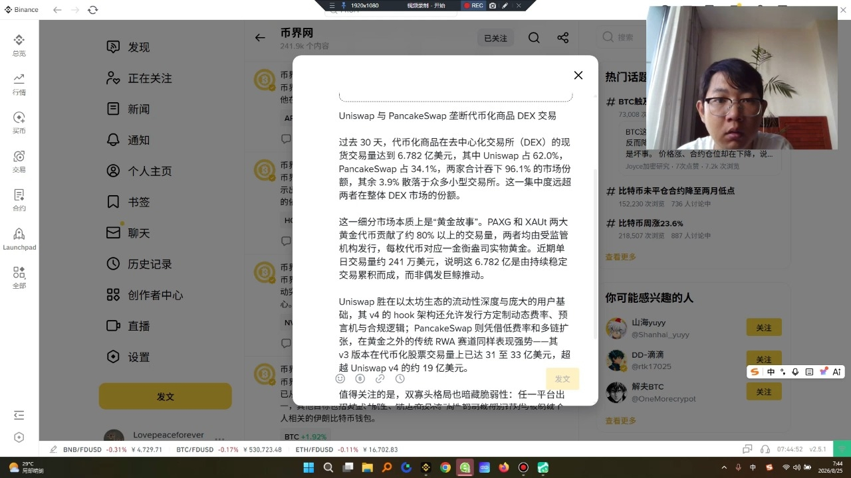Share the 币界网 profile

pyautogui.click(x=563, y=38)
